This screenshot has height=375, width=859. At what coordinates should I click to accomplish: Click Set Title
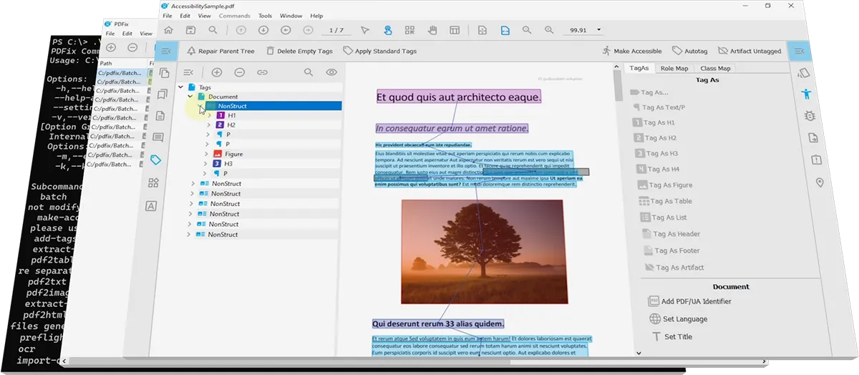[x=671, y=336]
